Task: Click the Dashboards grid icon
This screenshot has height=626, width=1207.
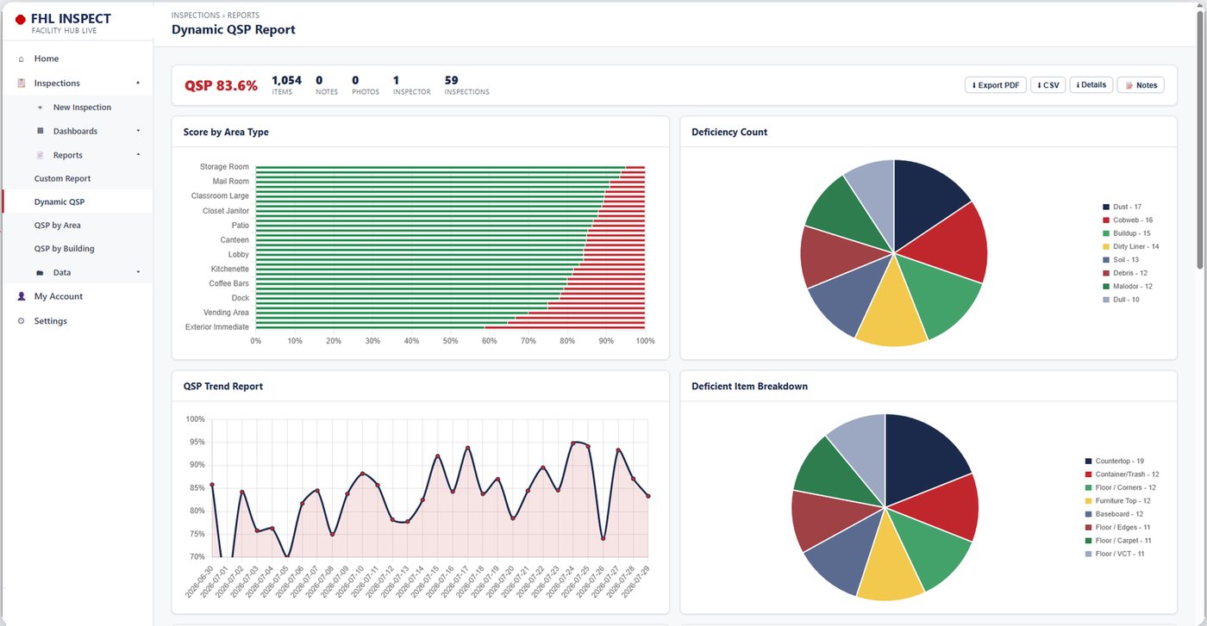Action: [40, 131]
